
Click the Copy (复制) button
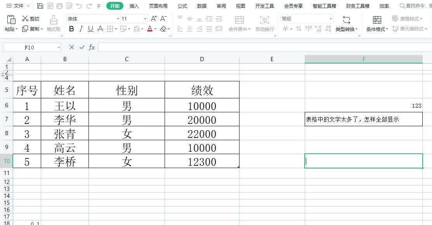[x=32, y=29]
